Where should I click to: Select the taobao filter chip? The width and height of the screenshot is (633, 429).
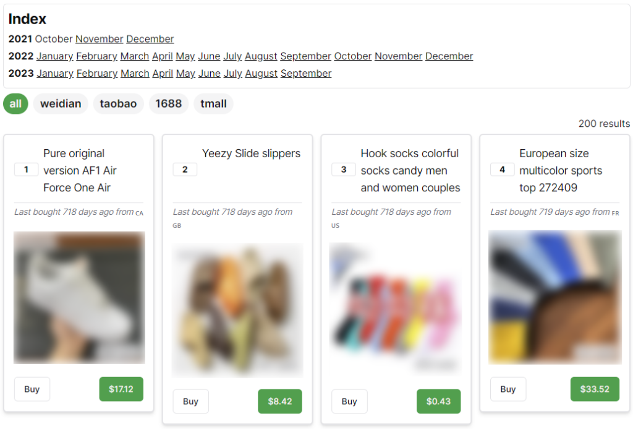pyautogui.click(x=118, y=104)
